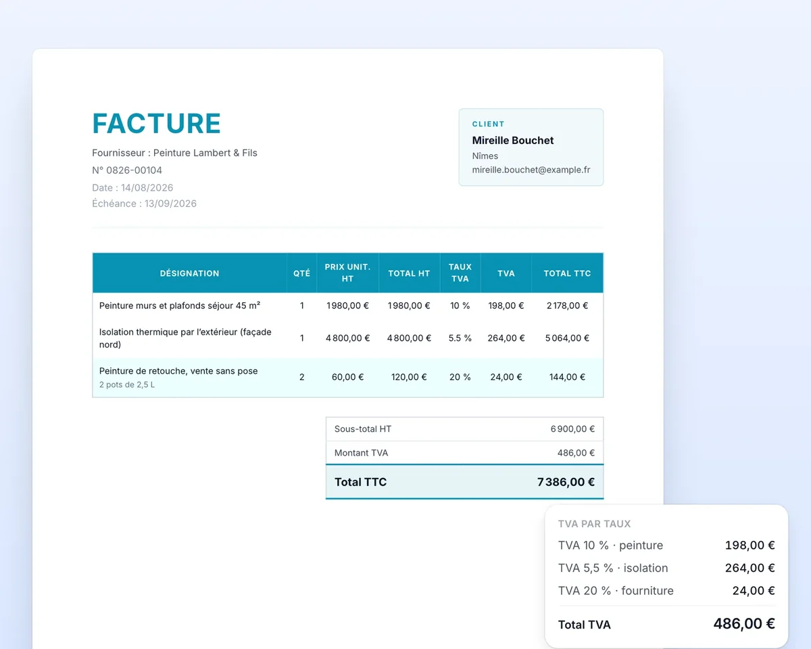Viewport: 811px width, 649px height.
Task: Click the 'Total TVA' label in the rate card
Action: tap(585, 625)
